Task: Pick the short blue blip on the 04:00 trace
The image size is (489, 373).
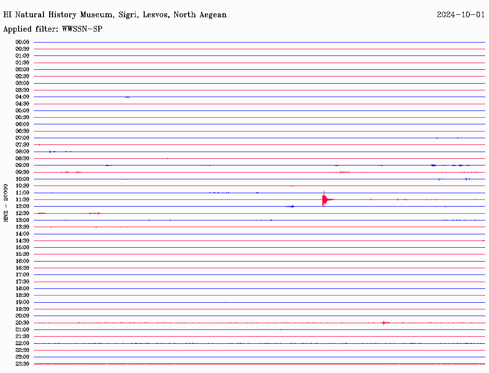Action: point(128,97)
